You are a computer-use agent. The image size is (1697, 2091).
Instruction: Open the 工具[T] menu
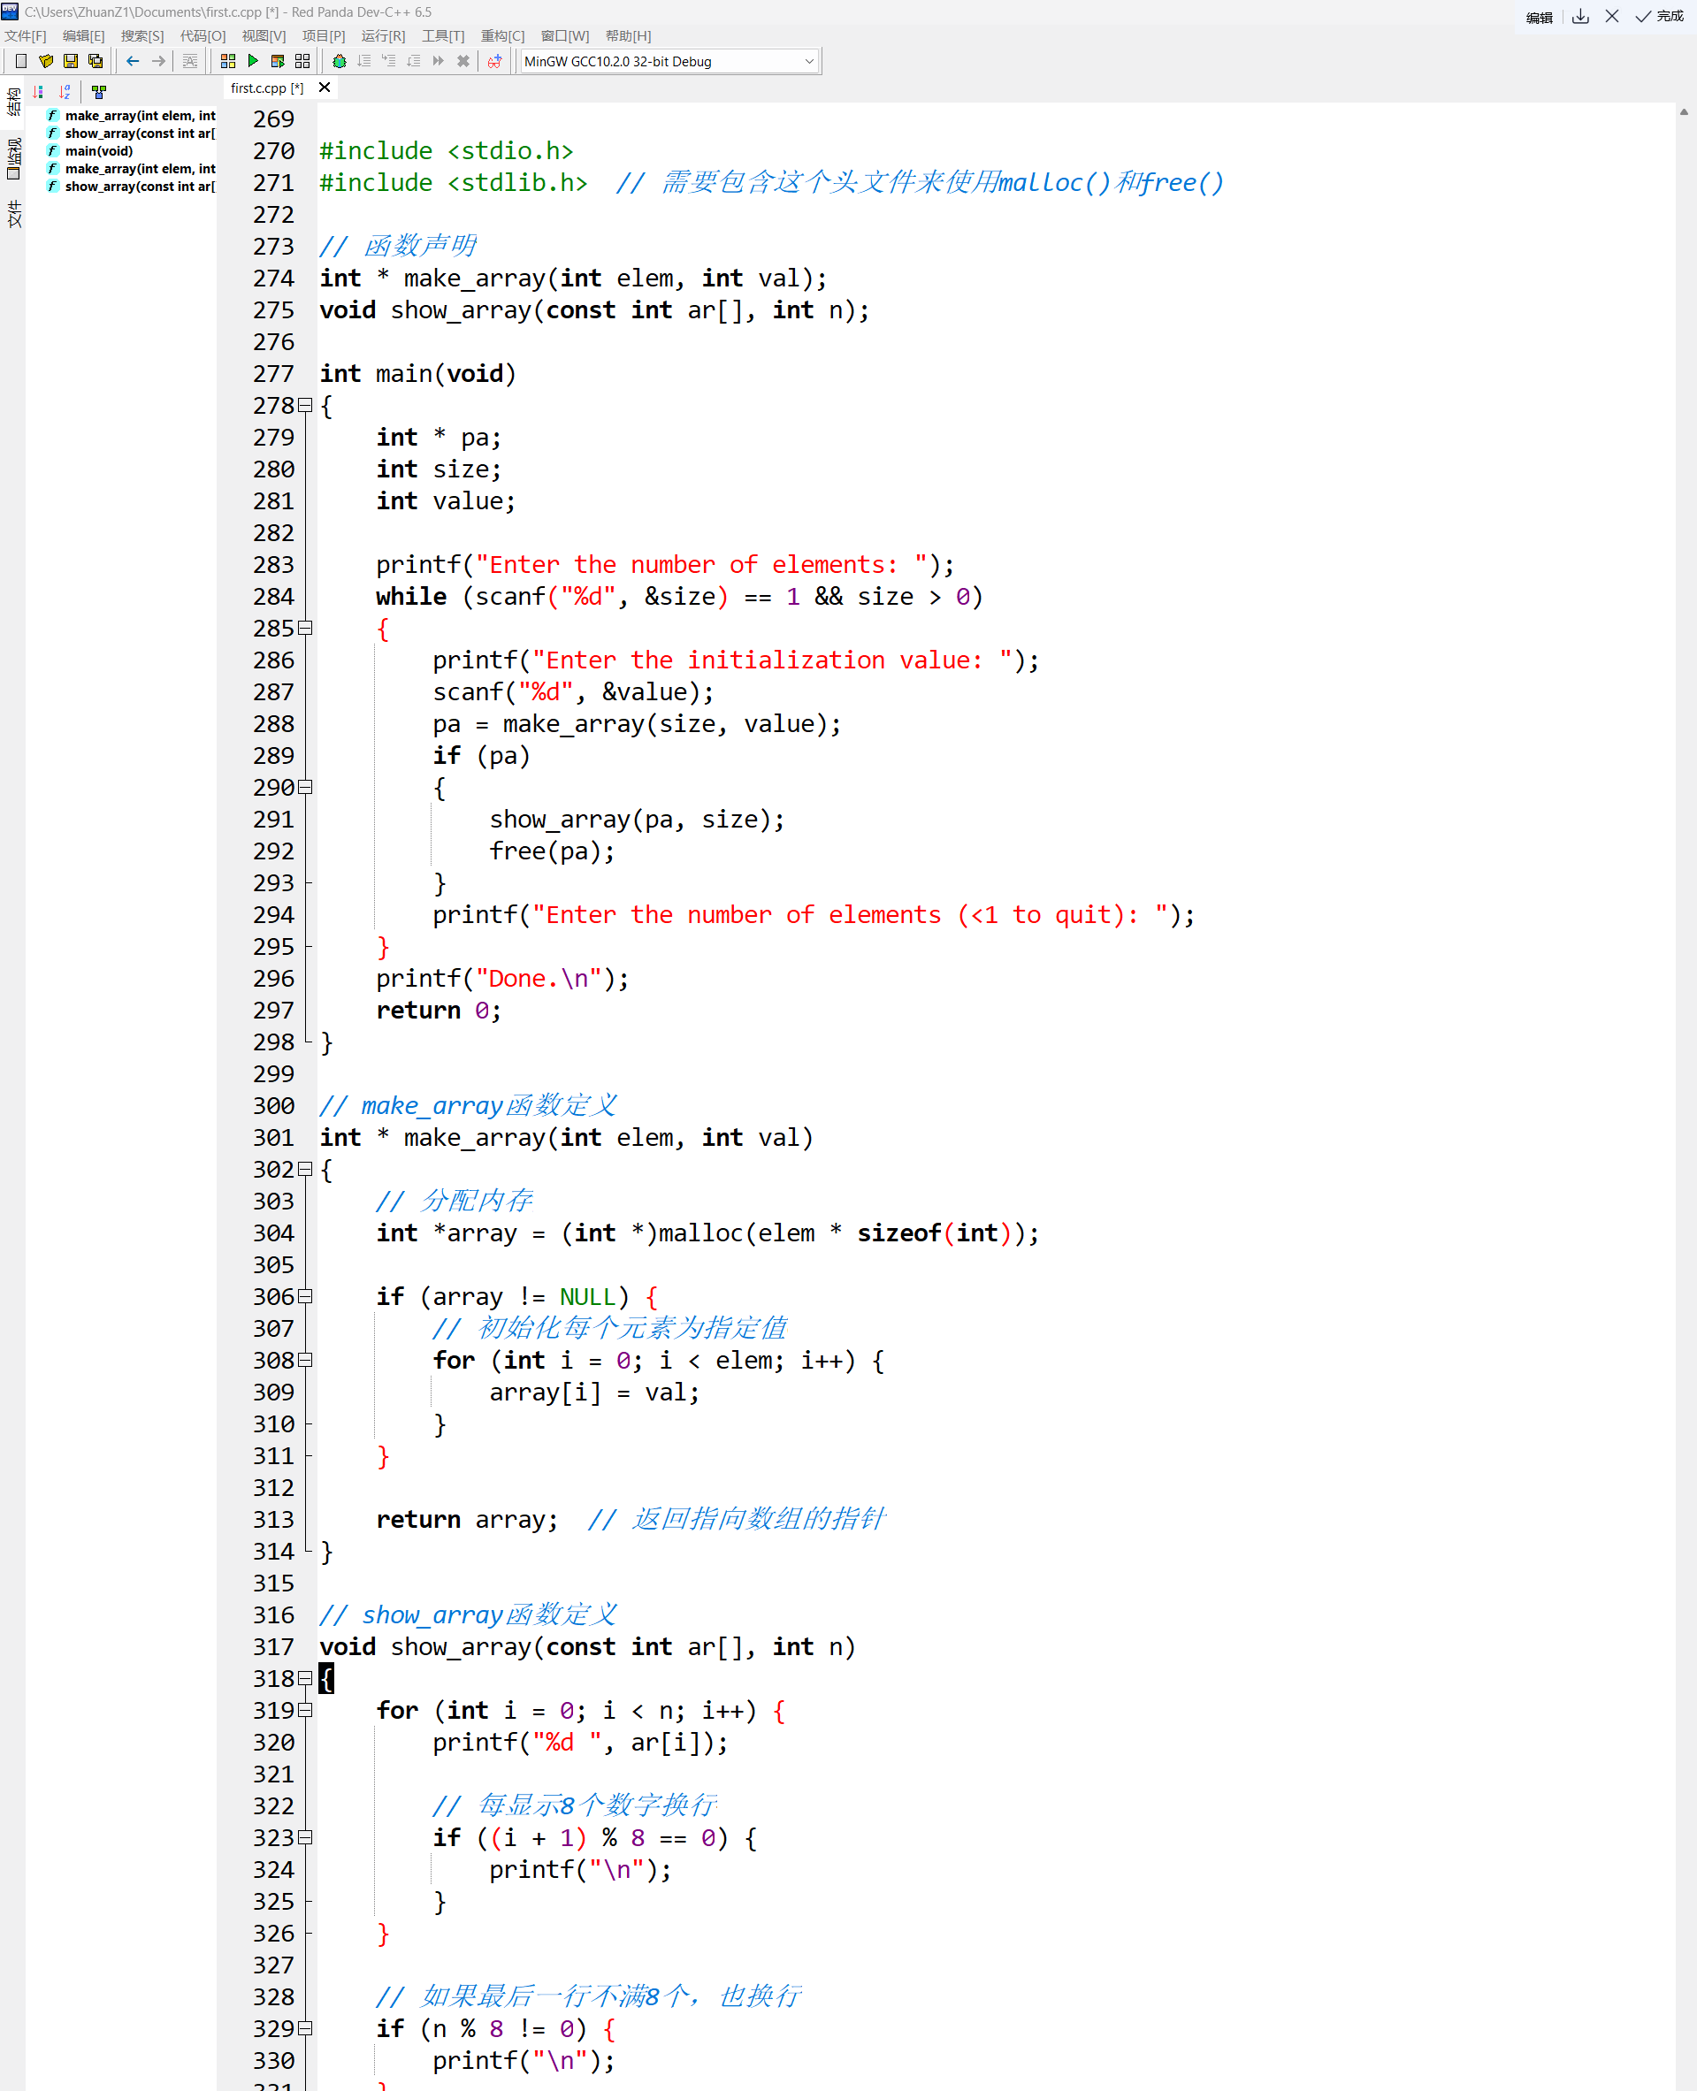click(443, 36)
